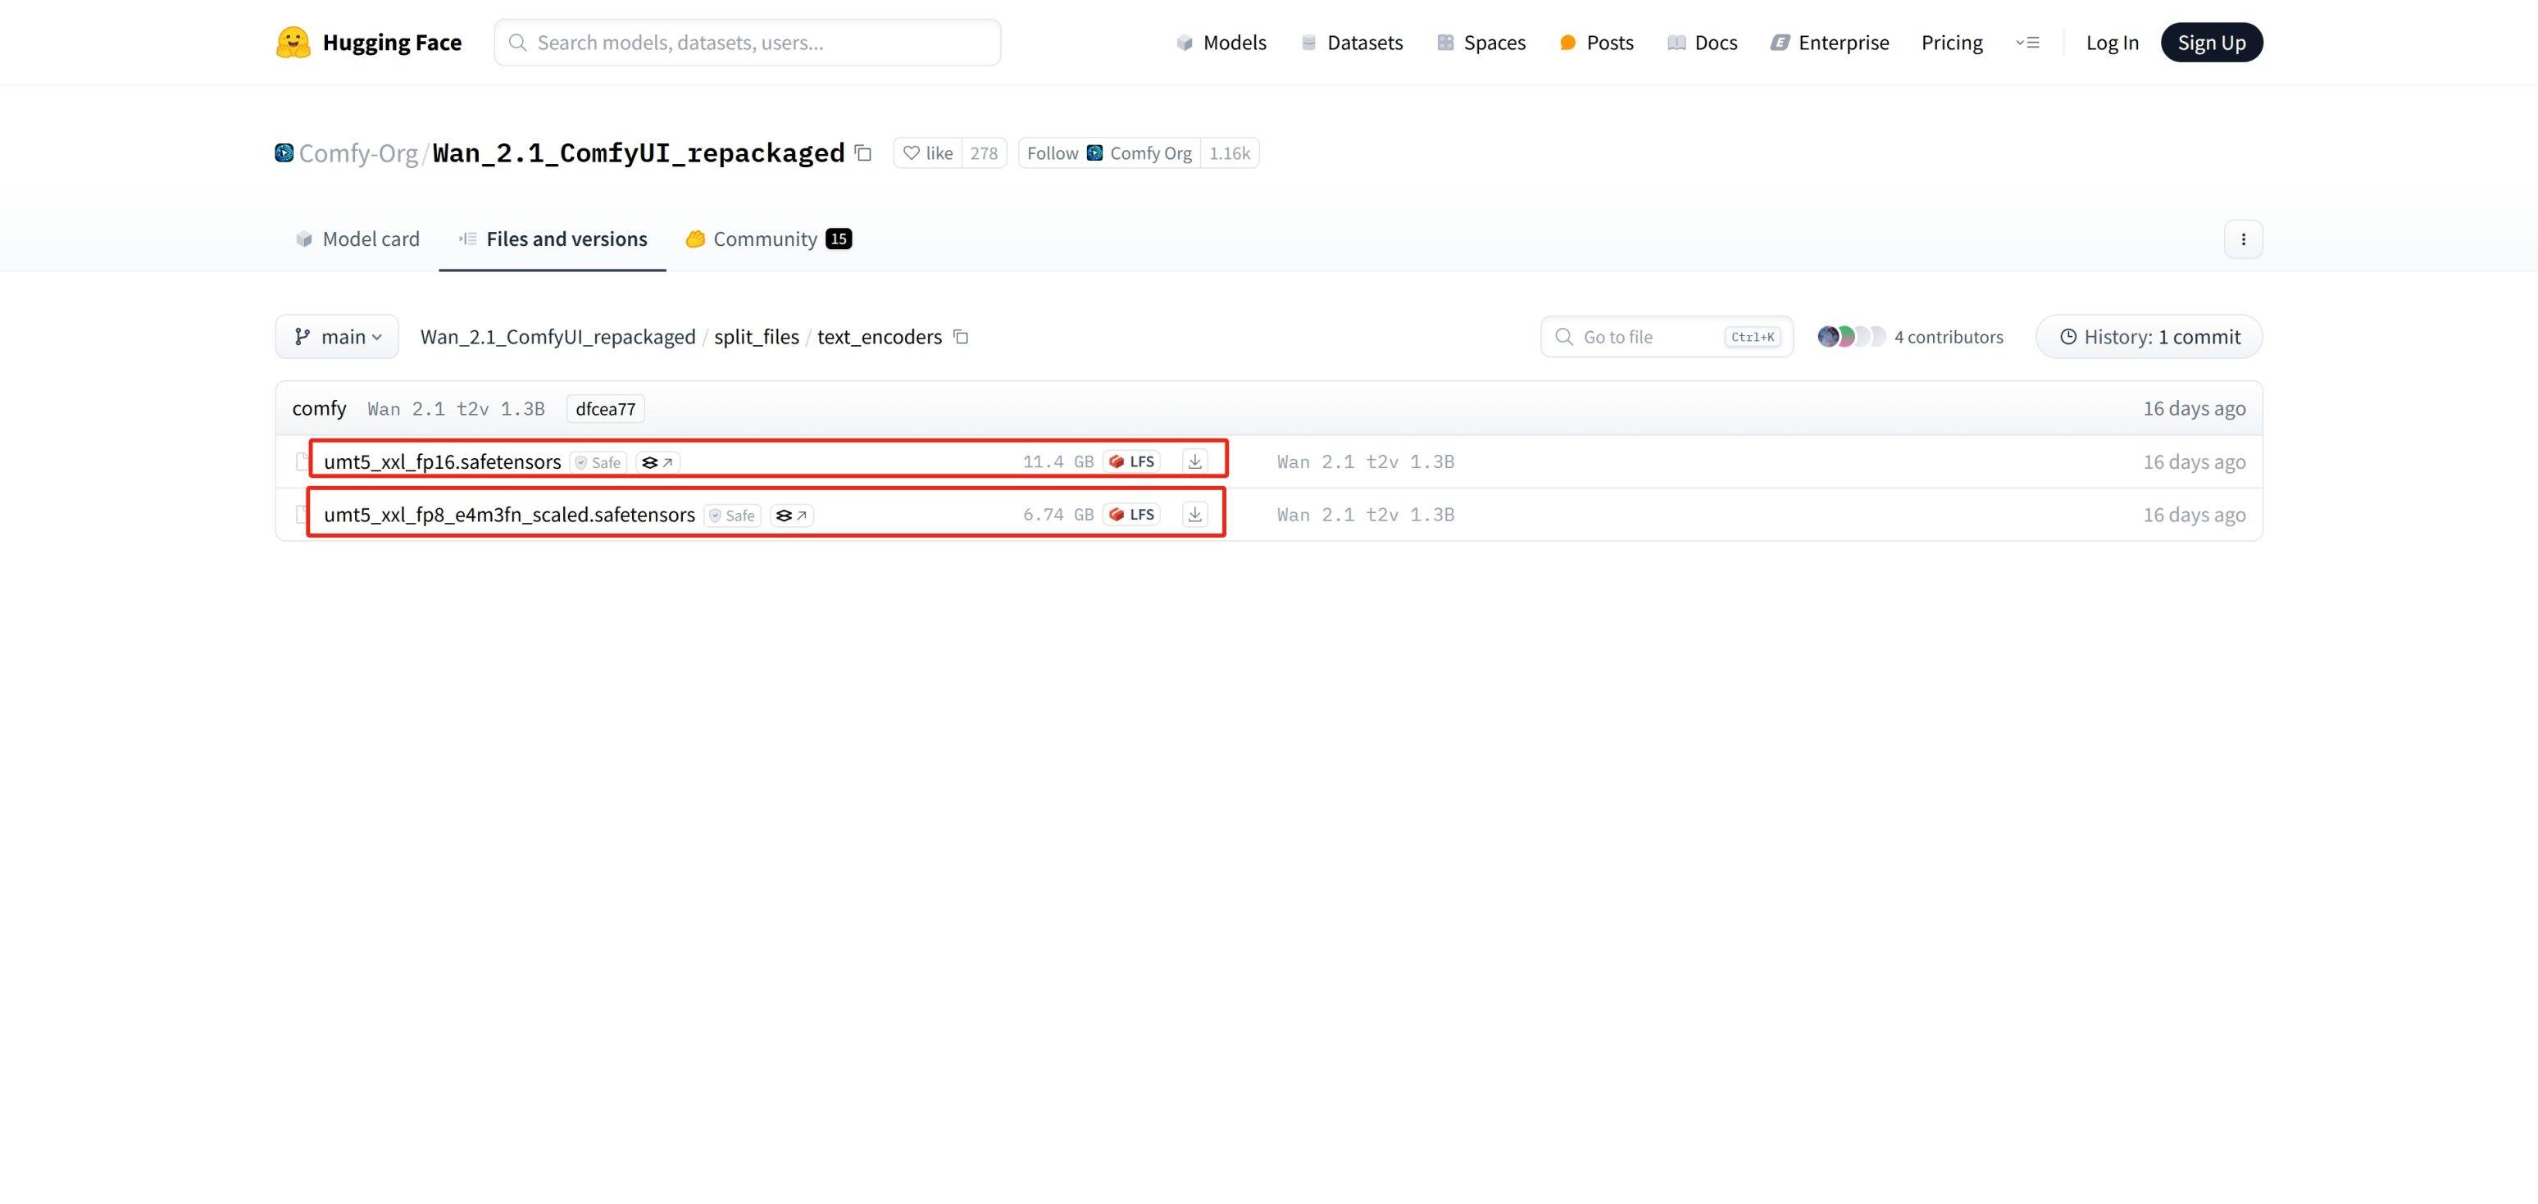
Task: Open the Community tab
Action: (767, 239)
